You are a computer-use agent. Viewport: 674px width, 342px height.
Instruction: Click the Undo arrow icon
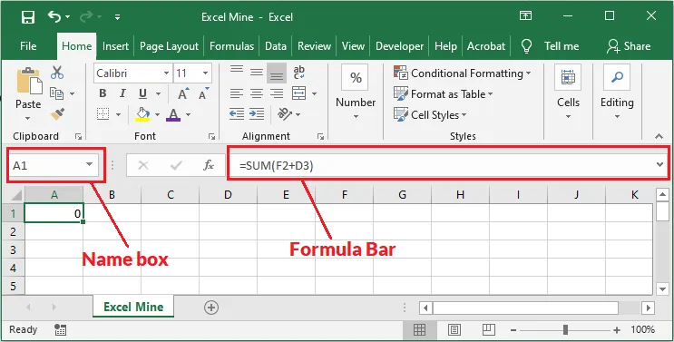(54, 16)
